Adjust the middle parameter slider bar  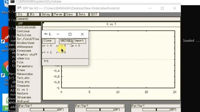coord(100,110)
